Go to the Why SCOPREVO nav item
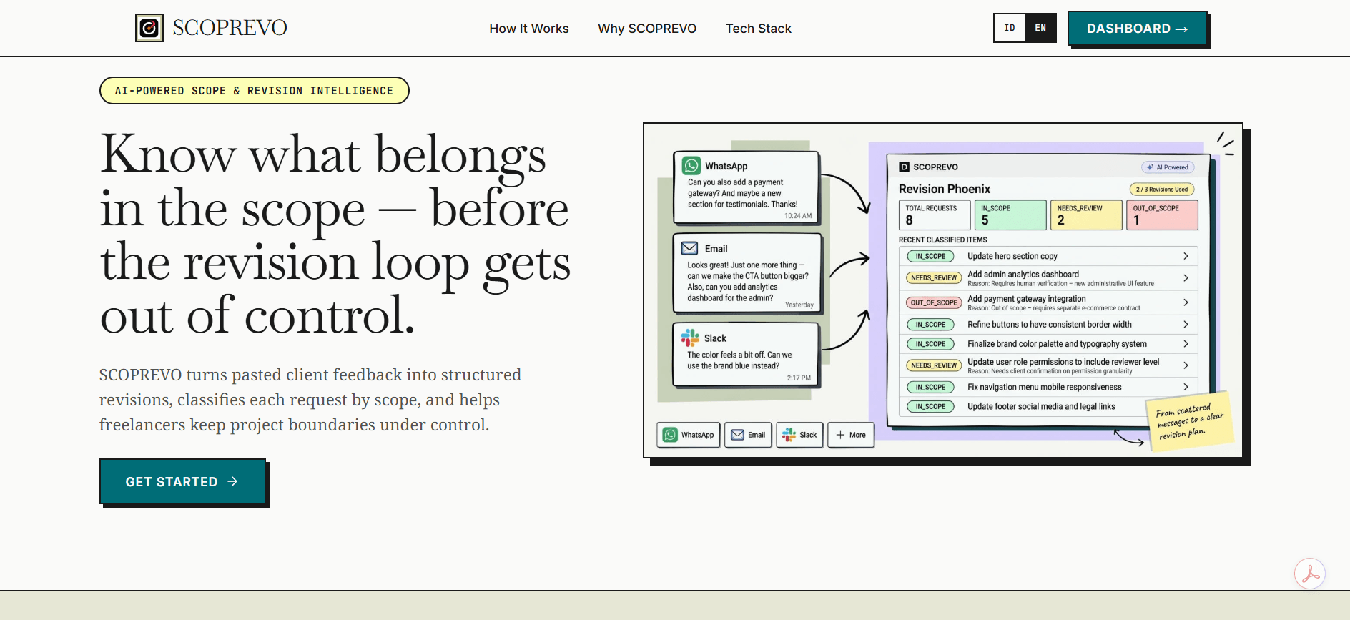Image resolution: width=1350 pixels, height=620 pixels. pyautogui.click(x=647, y=29)
